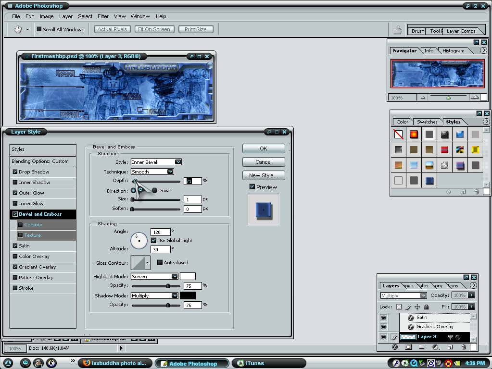Open the layer Opacity slider arrow

point(471,295)
